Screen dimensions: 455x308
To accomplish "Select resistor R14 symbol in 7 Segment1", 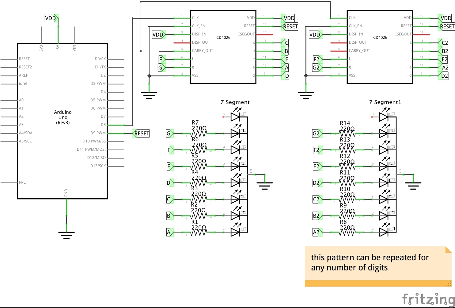I will pyautogui.click(x=347, y=134).
